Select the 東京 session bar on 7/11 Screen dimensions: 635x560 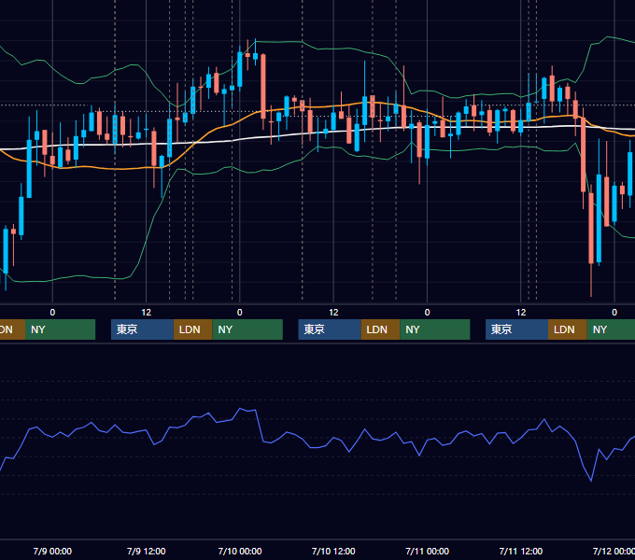[x=516, y=329]
